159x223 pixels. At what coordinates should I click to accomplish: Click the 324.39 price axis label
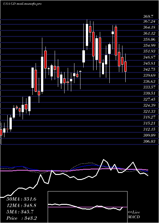coord(149,105)
